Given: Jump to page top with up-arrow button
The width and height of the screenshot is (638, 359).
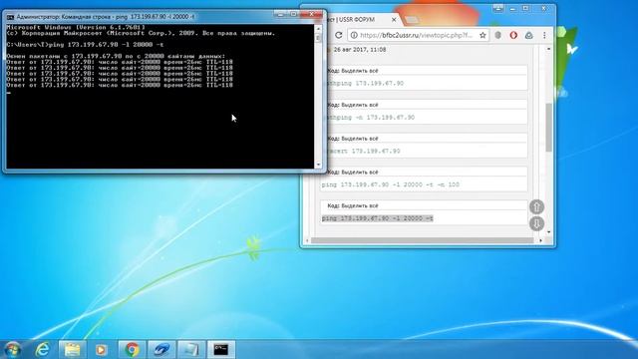Looking at the screenshot, I should point(536,206).
